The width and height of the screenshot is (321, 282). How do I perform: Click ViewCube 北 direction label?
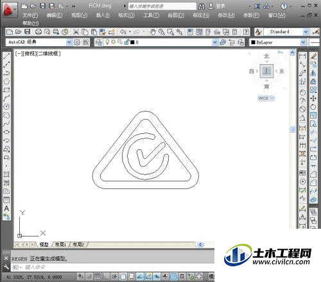pos(266,56)
